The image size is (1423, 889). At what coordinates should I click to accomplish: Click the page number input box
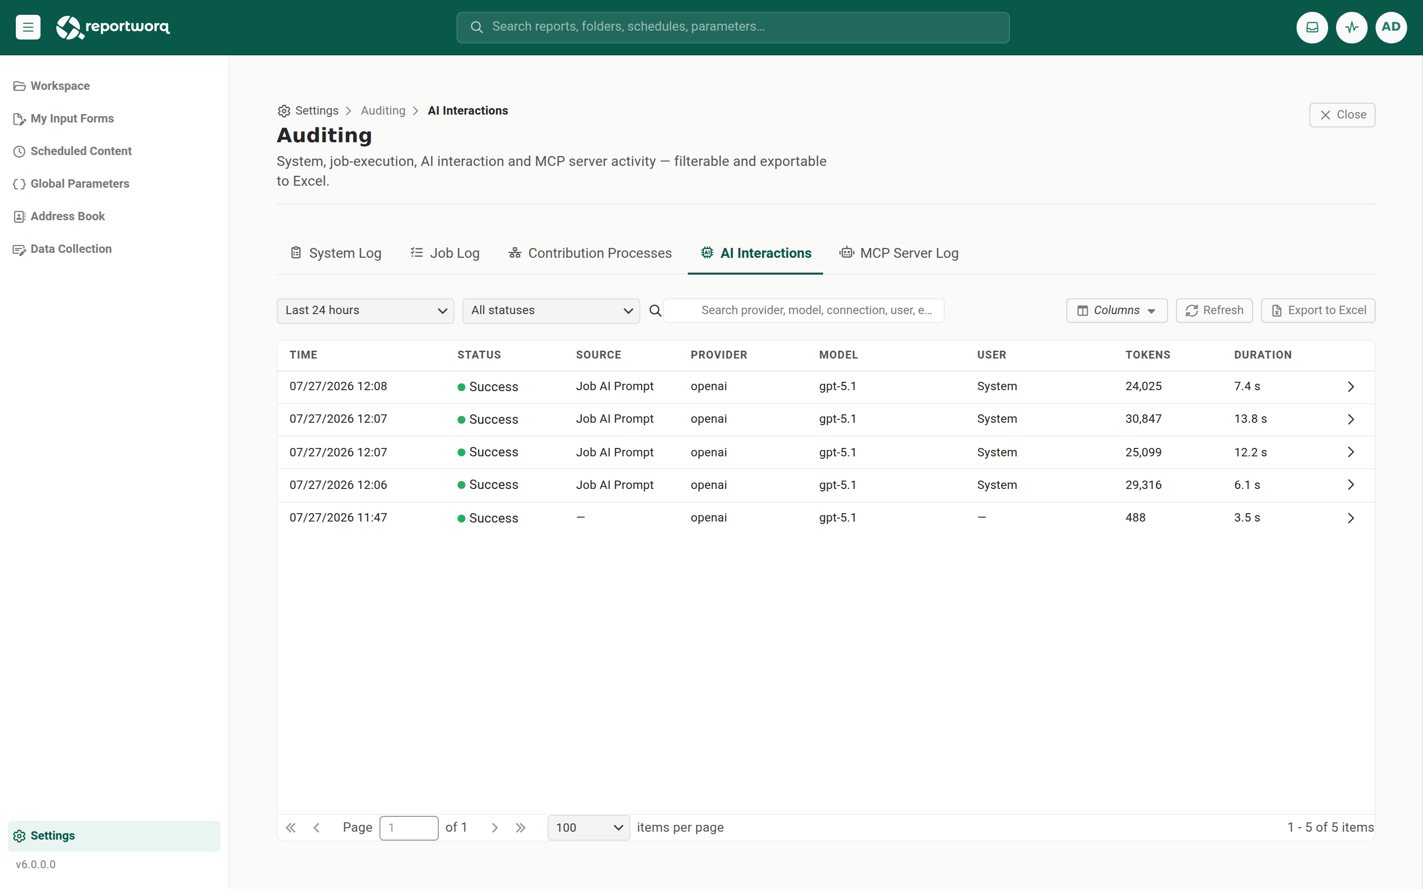click(409, 827)
